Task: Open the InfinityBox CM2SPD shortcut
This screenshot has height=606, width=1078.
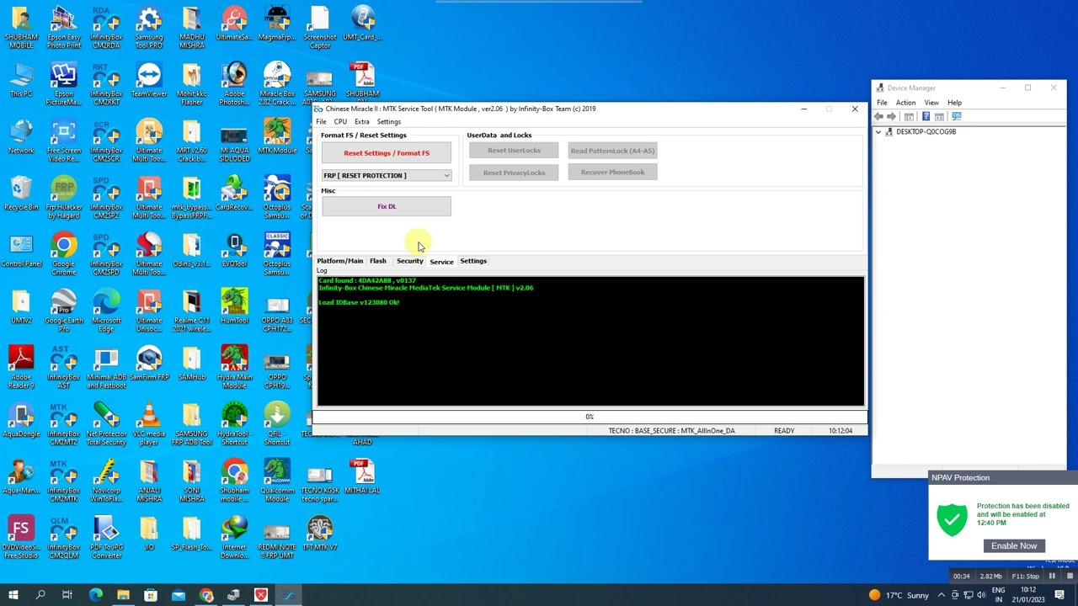Action: (106, 254)
